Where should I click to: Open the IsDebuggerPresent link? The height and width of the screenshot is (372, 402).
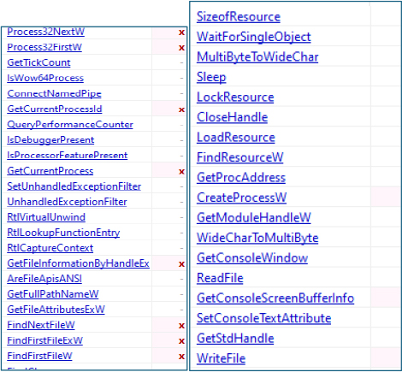[x=50, y=140]
